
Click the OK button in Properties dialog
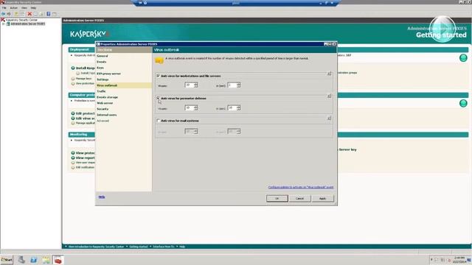[x=277, y=198]
